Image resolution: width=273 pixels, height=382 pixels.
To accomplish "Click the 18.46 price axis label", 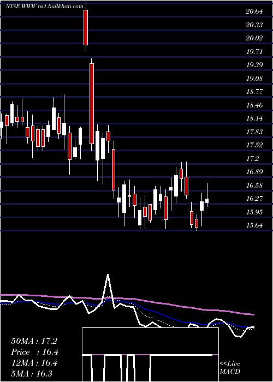I will click(254, 105).
